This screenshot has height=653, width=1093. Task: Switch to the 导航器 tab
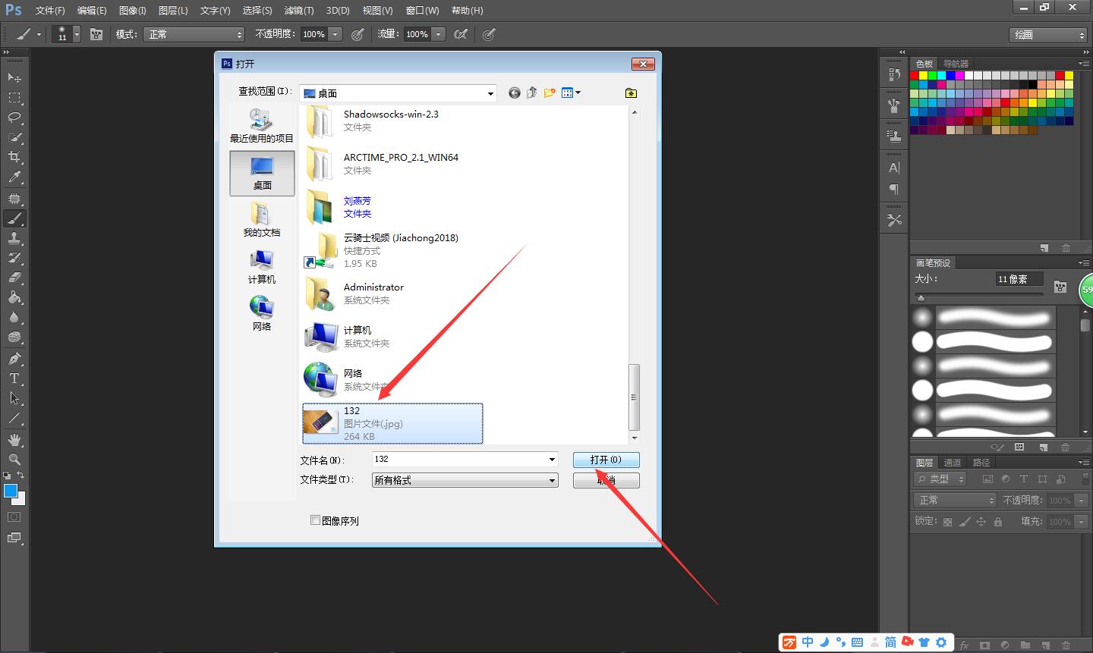tap(956, 64)
